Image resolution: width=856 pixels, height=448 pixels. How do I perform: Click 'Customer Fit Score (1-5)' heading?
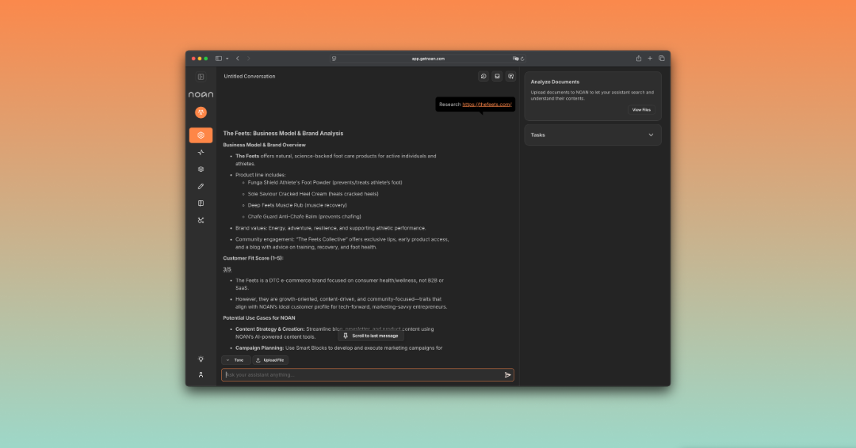(254, 258)
